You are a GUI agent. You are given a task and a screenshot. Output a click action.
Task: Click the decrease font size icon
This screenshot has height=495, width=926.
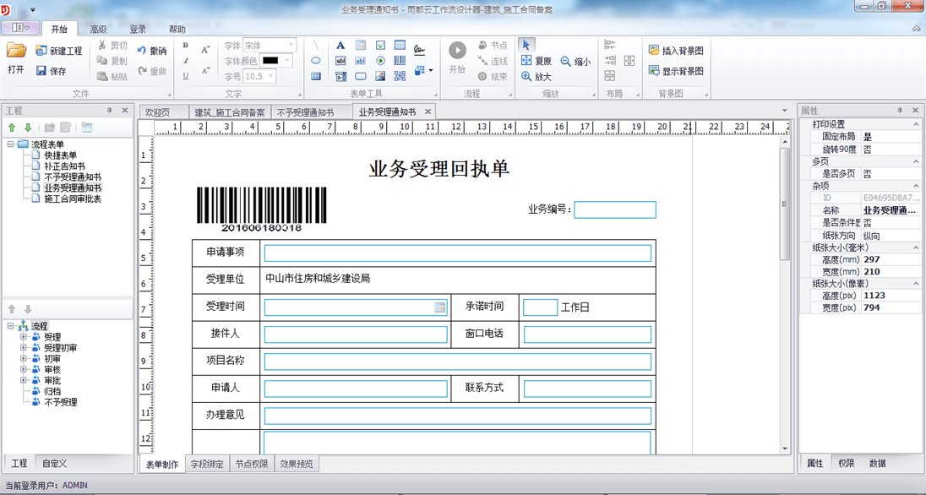[x=205, y=71]
